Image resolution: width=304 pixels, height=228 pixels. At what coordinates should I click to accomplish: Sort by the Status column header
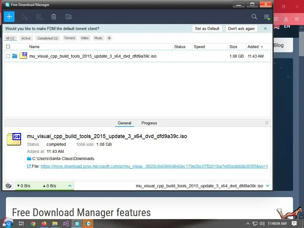click(180, 47)
